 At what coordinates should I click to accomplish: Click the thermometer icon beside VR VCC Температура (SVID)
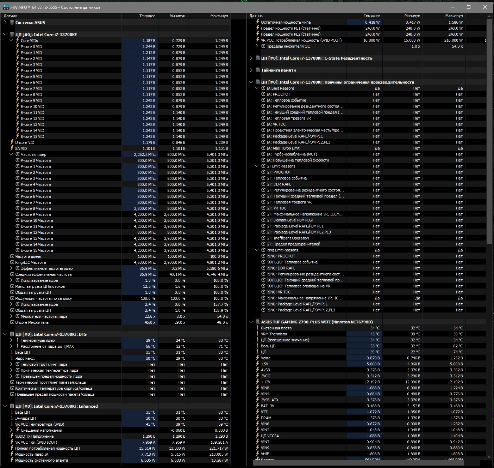[x=12, y=424]
